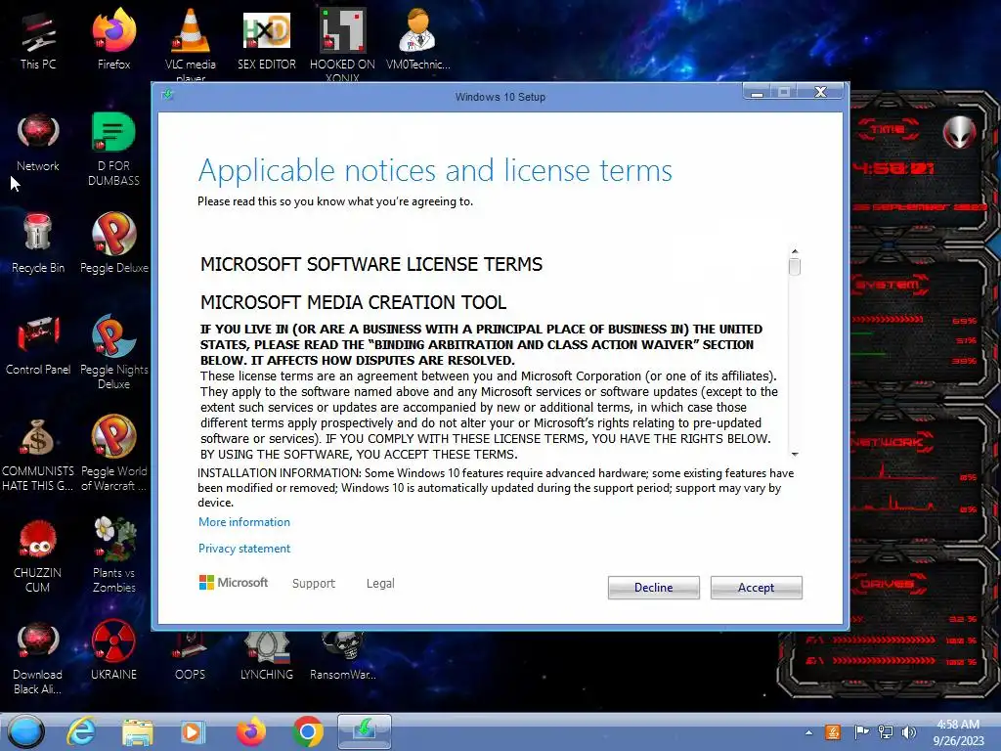The height and width of the screenshot is (751, 1001).
Task: Show hidden tray icons arrow
Action: [808, 732]
